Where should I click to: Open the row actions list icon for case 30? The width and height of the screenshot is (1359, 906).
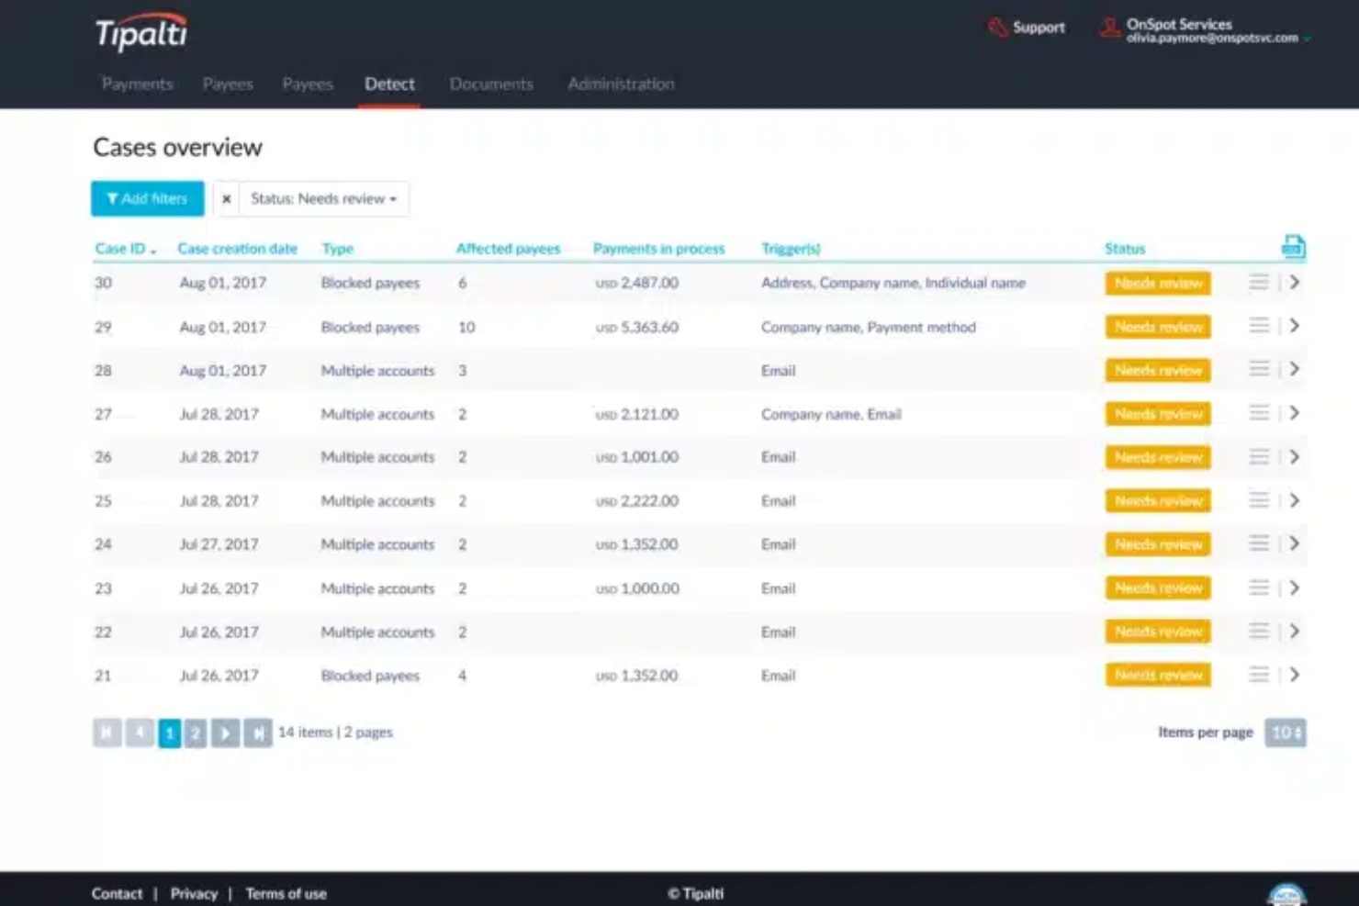1258,283
